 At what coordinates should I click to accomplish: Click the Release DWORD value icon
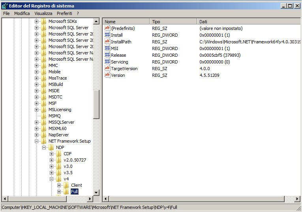(107, 55)
